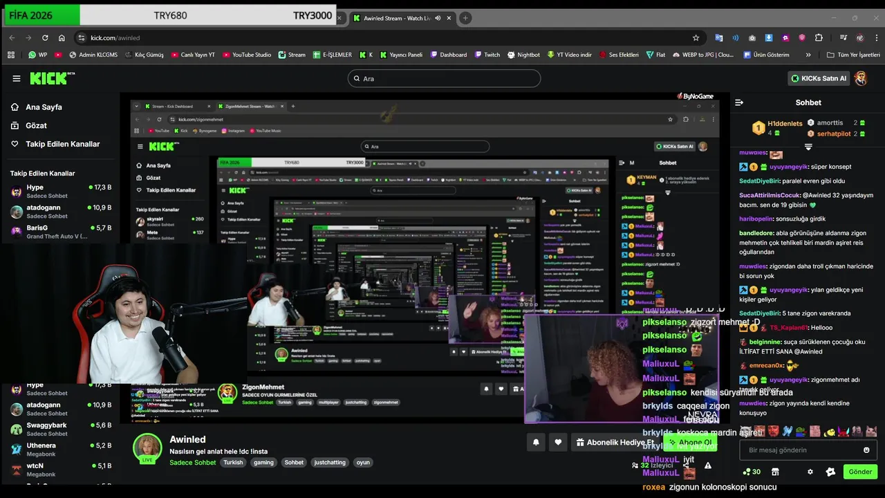Open the chat shop icon

[x=775, y=472]
